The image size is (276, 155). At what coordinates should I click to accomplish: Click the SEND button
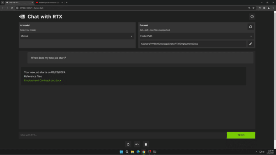pos(241,135)
